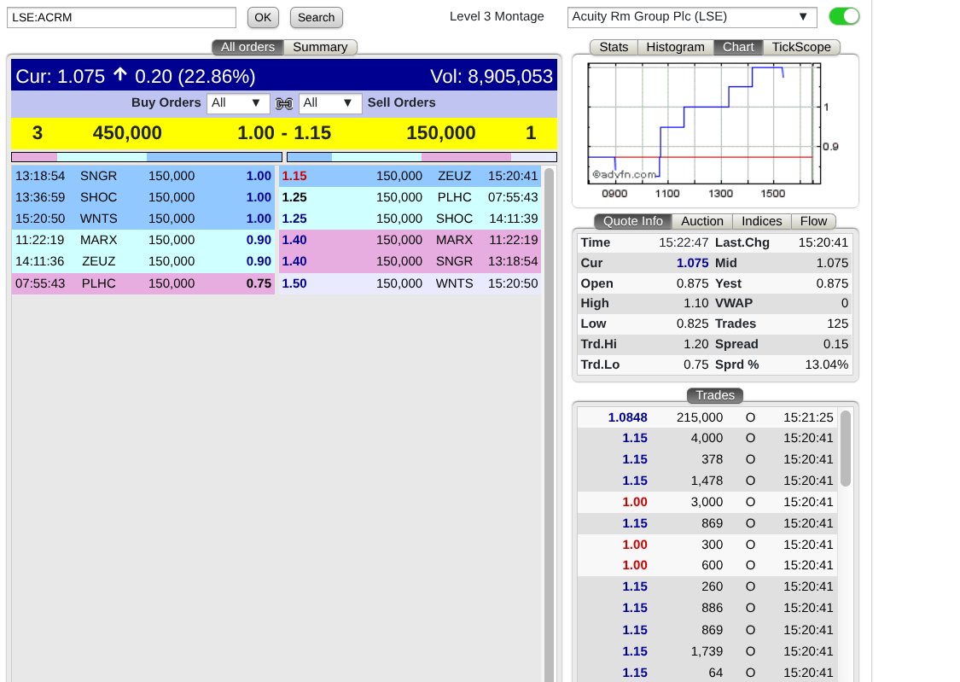Click the 1.00 - 1.15 best bid/offer spread
Viewport: 960px width, 682px height.
pyautogui.click(x=284, y=133)
